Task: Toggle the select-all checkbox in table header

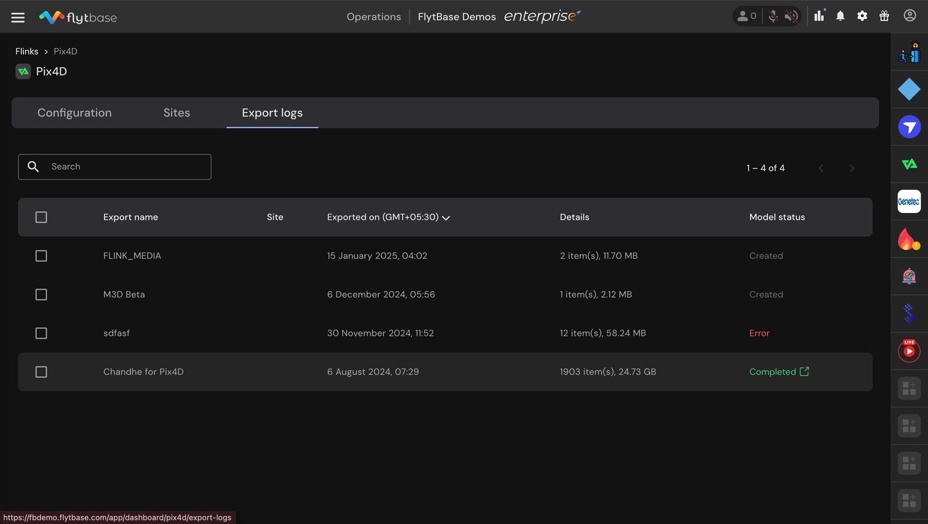Action: click(41, 217)
